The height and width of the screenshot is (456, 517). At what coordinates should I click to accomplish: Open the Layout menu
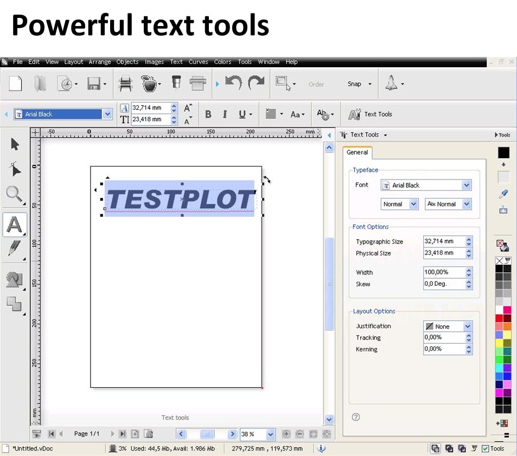click(x=74, y=62)
